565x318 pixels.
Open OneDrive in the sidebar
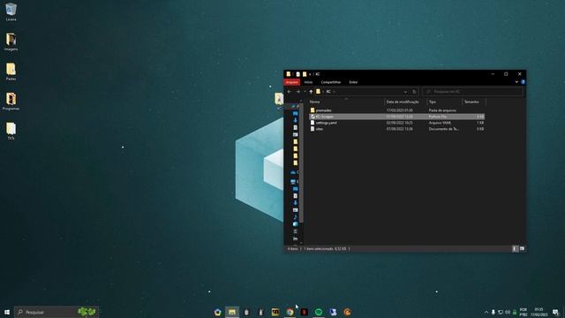coord(294,172)
